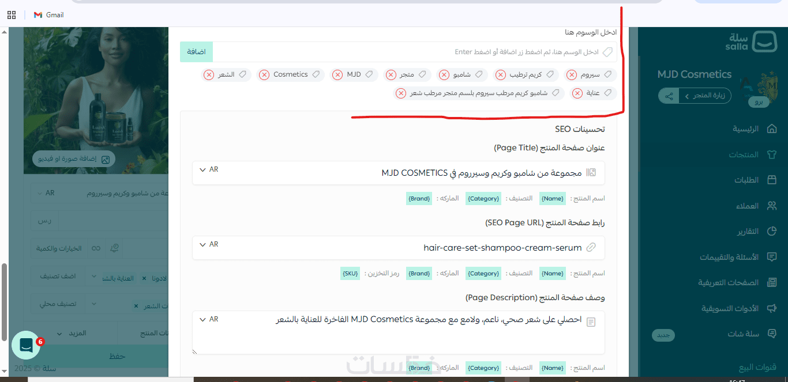
Task: Click the Page Description text area
Action: (x=399, y=332)
